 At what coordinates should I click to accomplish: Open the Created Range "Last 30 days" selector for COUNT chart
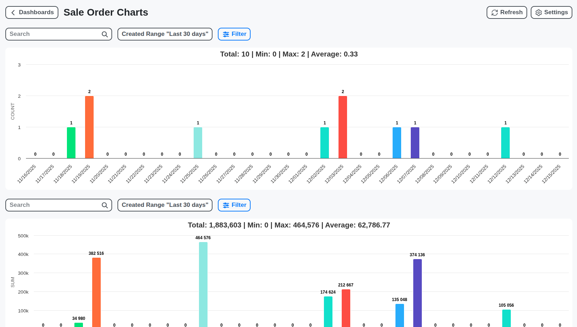(165, 34)
